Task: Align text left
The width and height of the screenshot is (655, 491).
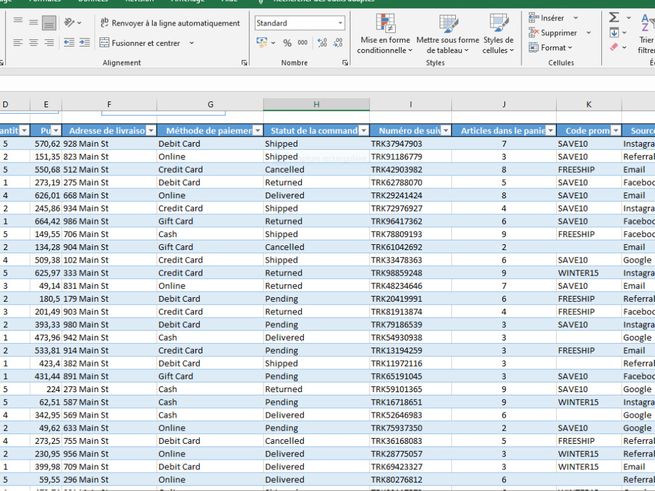Action: tap(18, 43)
